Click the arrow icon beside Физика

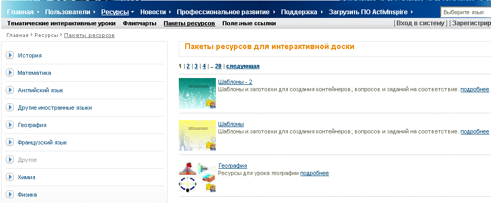click(10, 195)
